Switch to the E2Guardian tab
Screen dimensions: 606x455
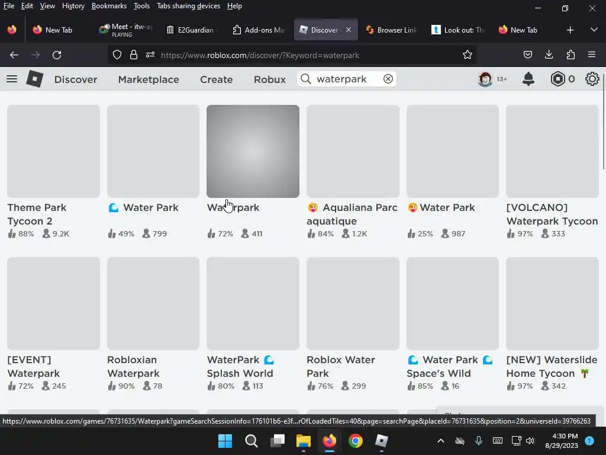click(x=191, y=30)
